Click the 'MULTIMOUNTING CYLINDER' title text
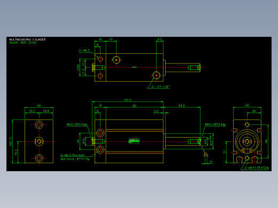 pos(27,39)
